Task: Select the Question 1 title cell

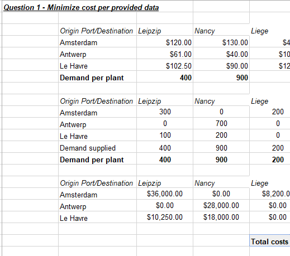Action: 81,8
